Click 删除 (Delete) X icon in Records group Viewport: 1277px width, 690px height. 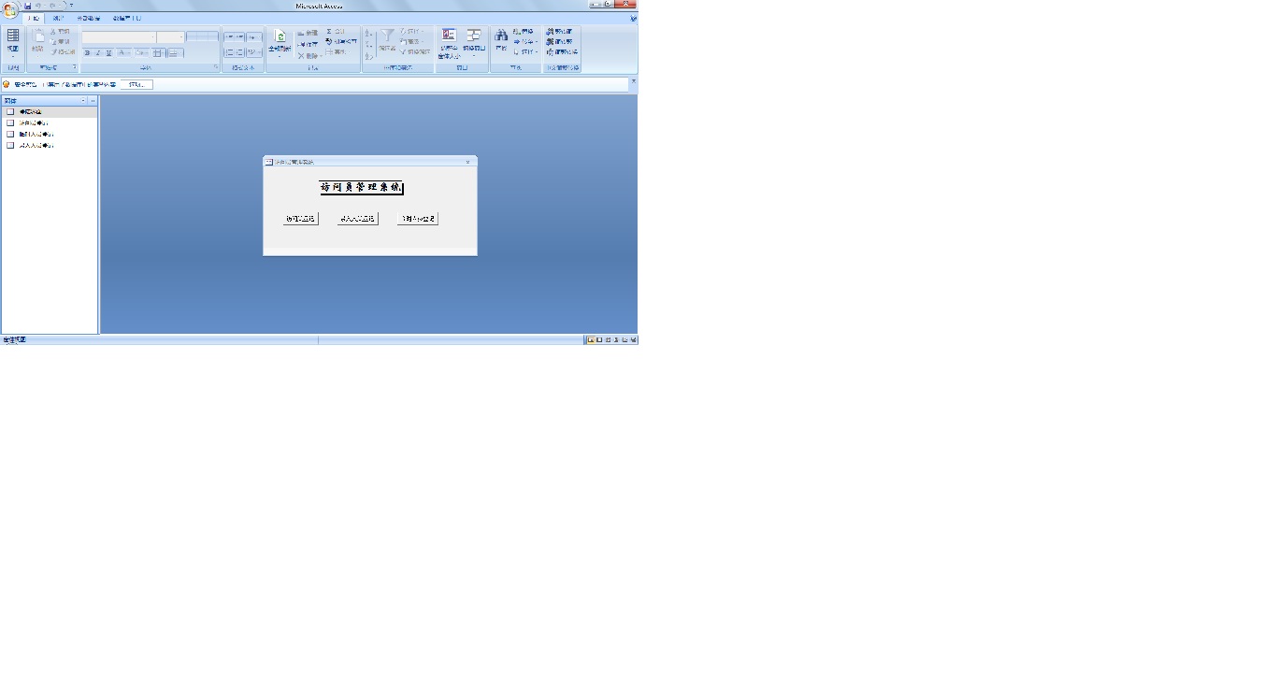coord(301,55)
